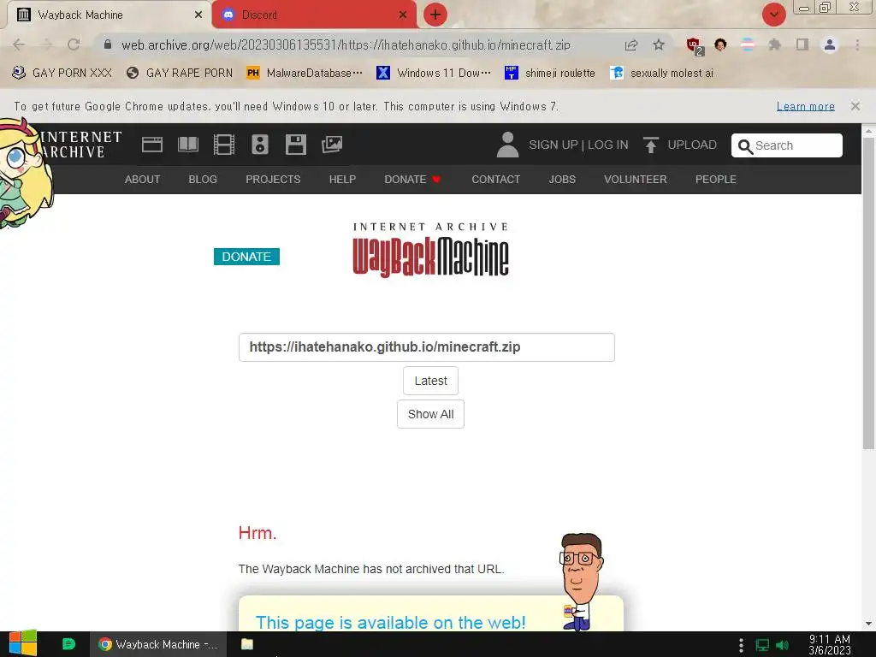Open a new tab with plus button
The width and height of the screenshot is (876, 657).
(x=435, y=15)
